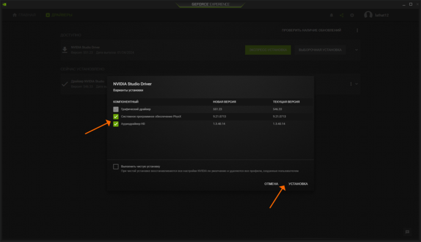Uncheck Системное программное обеспечение PhysX
Image resolution: width=421 pixels, height=242 pixels.
(x=116, y=116)
